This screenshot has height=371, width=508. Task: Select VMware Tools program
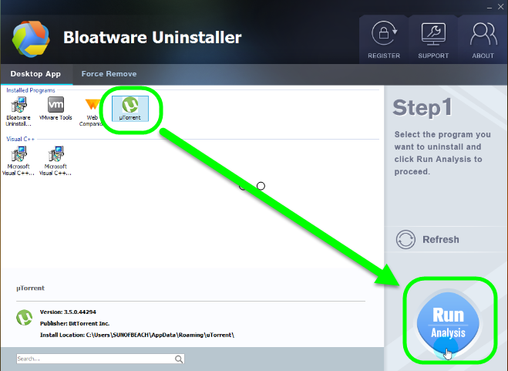coord(56,109)
